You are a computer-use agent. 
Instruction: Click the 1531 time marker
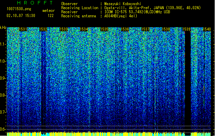pos(23,29)
